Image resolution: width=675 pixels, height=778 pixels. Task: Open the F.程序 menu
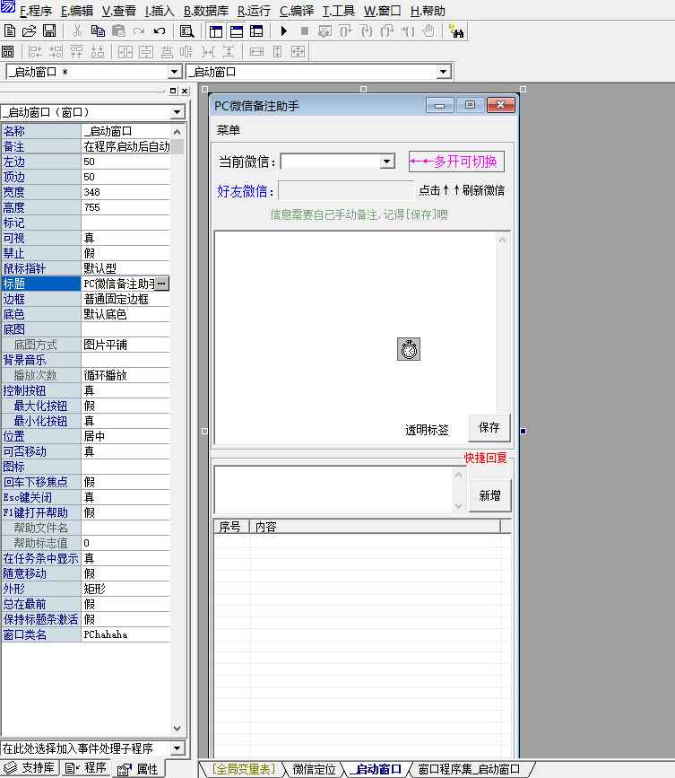(x=36, y=11)
